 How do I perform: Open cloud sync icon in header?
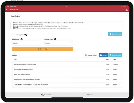(127, 10)
